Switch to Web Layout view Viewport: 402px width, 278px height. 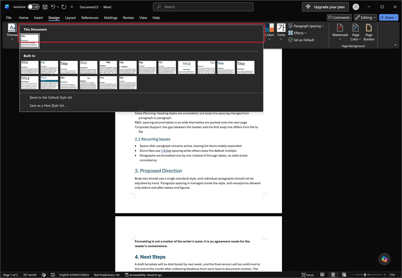tap(344, 275)
